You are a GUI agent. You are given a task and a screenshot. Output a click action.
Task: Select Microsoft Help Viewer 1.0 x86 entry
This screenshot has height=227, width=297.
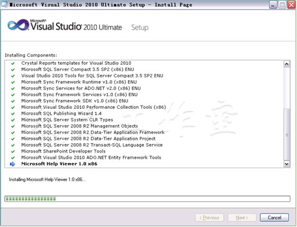click(59, 164)
